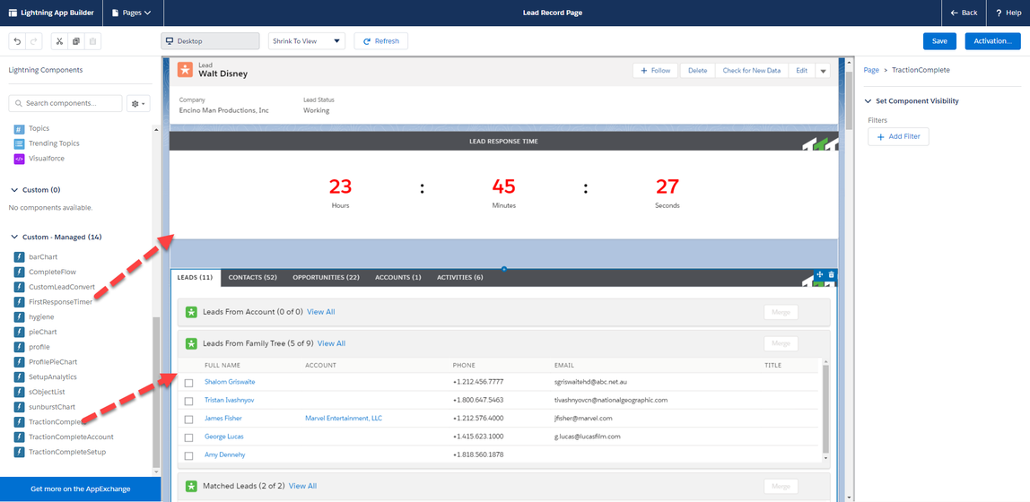Click the Help item in header
This screenshot has width=1030, height=502.
[1008, 13]
